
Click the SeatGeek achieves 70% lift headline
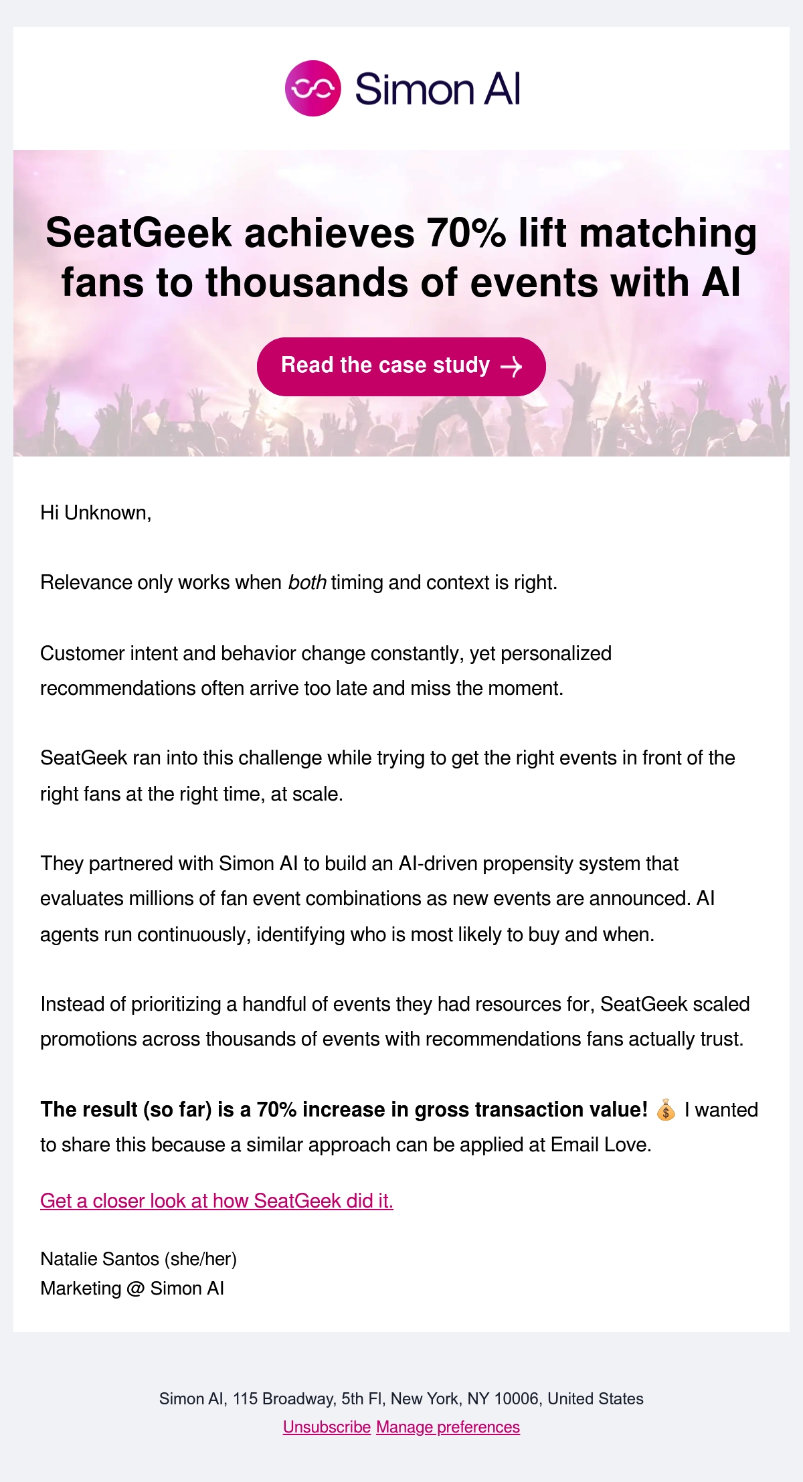[x=401, y=257]
